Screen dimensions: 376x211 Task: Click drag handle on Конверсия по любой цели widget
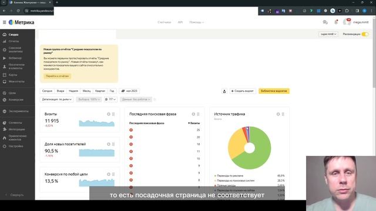click(x=113, y=174)
